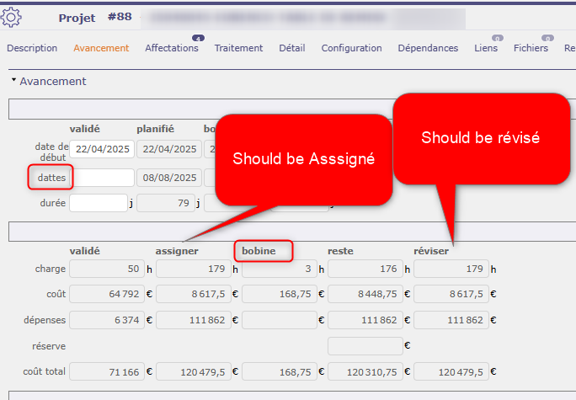Click the empty réserve field
Viewport: 576px width, 400px height.
(365, 346)
